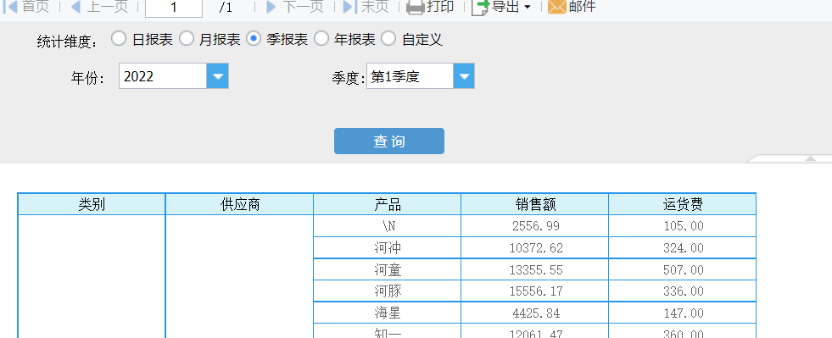Click sales value 2556.99
The height and width of the screenshot is (338, 832).
(535, 226)
